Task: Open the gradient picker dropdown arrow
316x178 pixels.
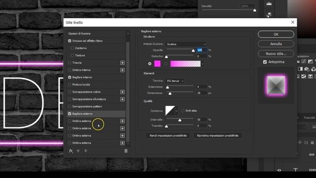Action: click(202, 64)
